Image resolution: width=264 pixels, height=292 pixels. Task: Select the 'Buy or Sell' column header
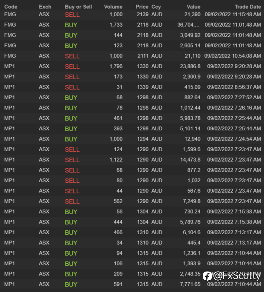(78, 7)
